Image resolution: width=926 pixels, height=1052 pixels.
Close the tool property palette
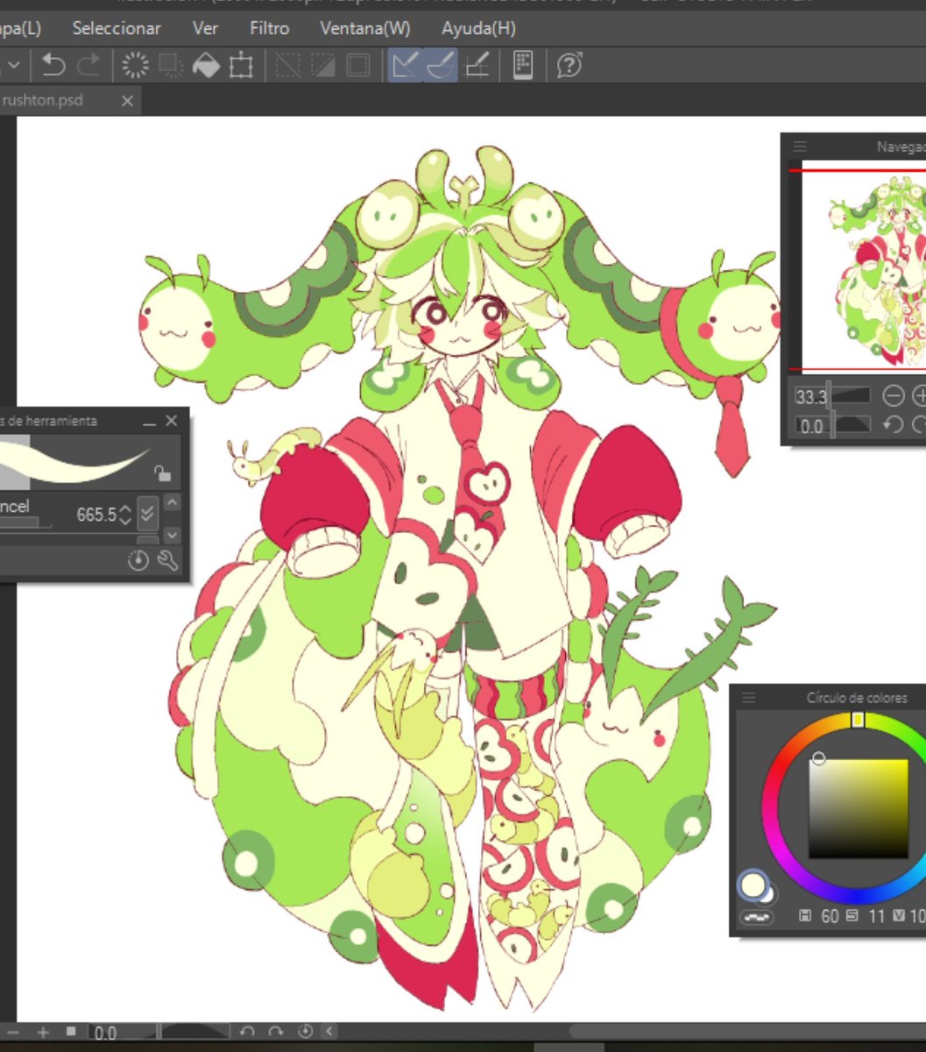(171, 422)
